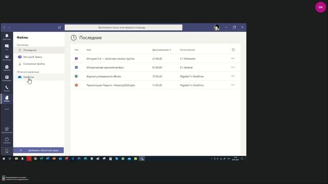Click the OK participant avatar circle
The width and height of the screenshot is (328, 184).
pyautogui.click(x=320, y=7)
